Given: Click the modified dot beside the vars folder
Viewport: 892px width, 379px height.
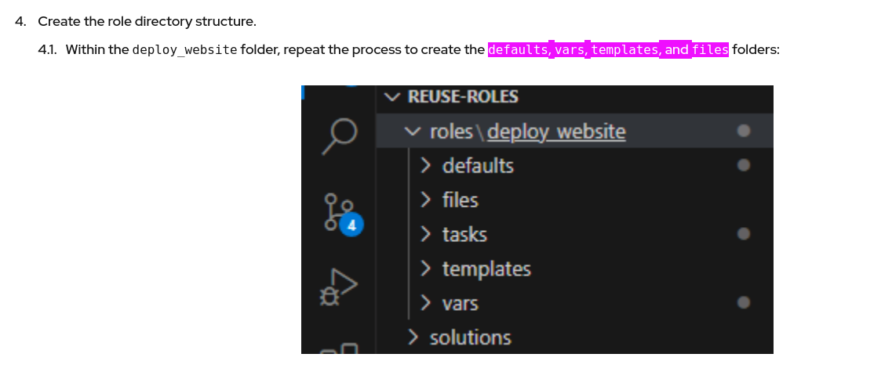Looking at the screenshot, I should [x=745, y=302].
